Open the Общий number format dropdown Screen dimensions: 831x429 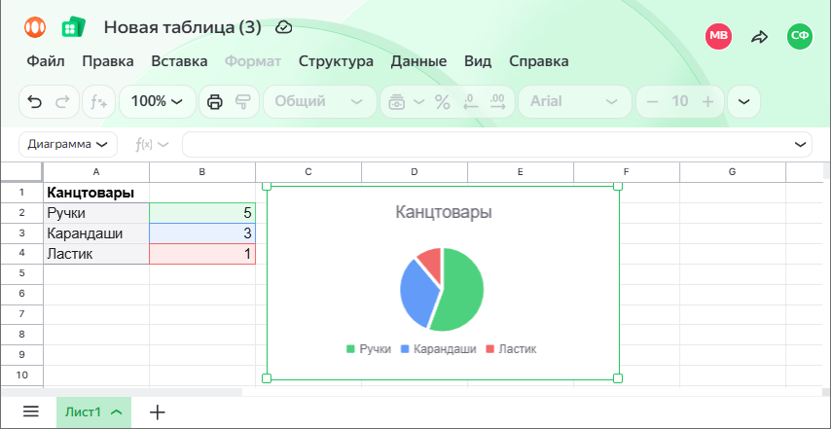[x=319, y=101]
